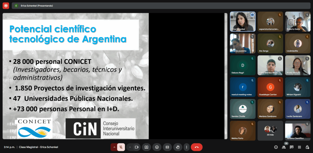
Task: Click the 3:14 p.m. clock text
Action: [x=9, y=147]
